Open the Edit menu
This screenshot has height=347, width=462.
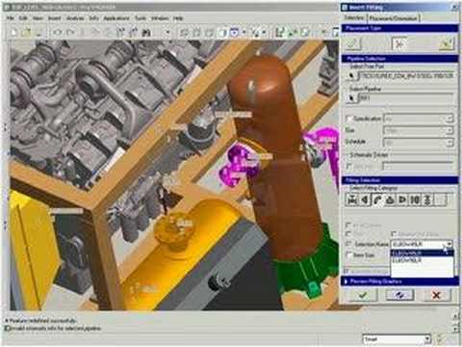[x=23, y=18]
